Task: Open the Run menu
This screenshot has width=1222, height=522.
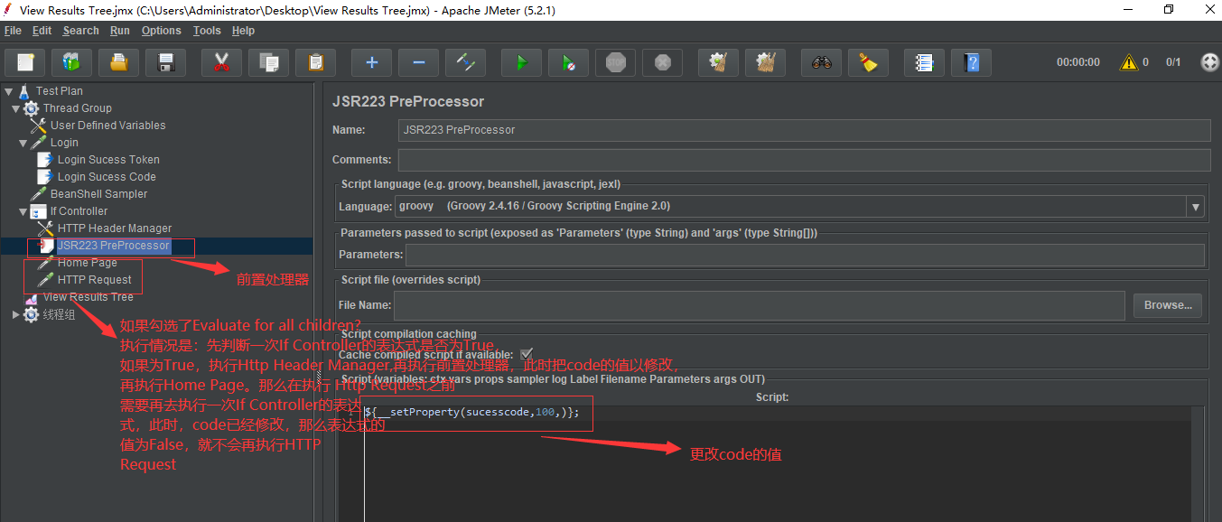Action: (119, 31)
